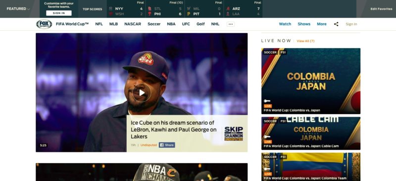The height and width of the screenshot is (181, 396).
Task: Click the FS1 tag on the first live card
Action: click(x=283, y=52)
